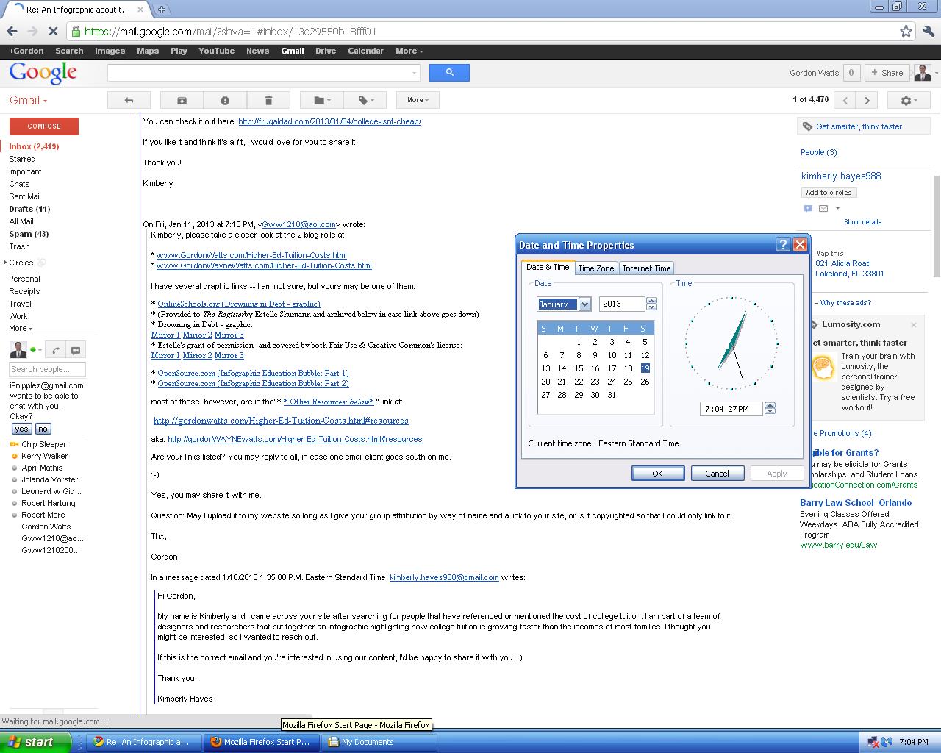Screen dimensions: 941x753
Task: Open a new browser tab
Action: 161,10
